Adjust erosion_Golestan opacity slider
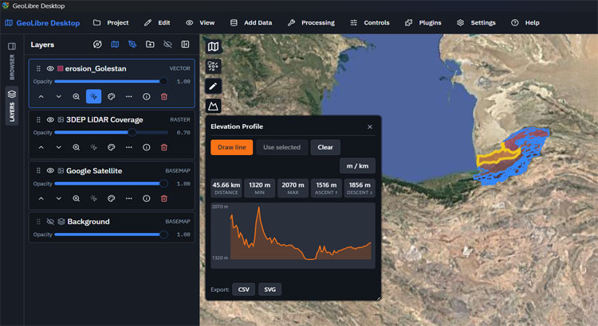The height and width of the screenshot is (326, 598). tap(111, 81)
